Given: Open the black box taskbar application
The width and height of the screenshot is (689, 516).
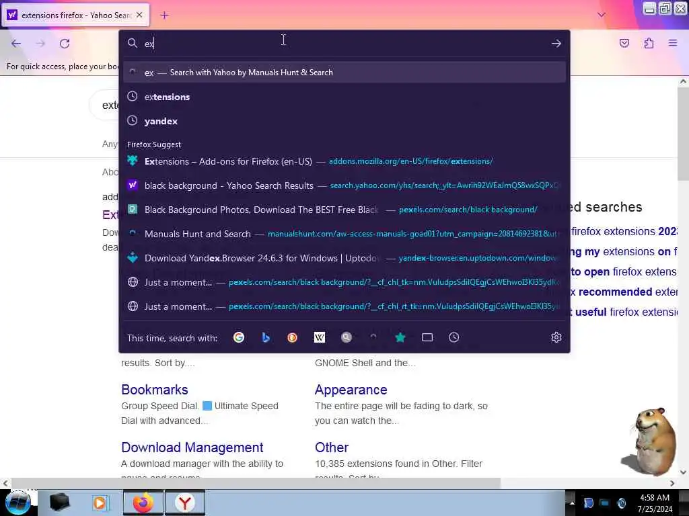Looking at the screenshot, I should click(59, 503).
